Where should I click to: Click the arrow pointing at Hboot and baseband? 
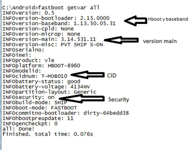pyautogui.click(x=135, y=21)
